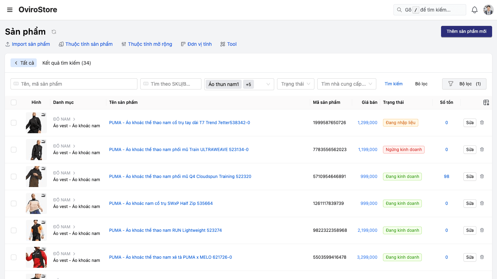
Task: Open thumbnail of SWxP Half Zip jacket
Action: tap(36, 203)
